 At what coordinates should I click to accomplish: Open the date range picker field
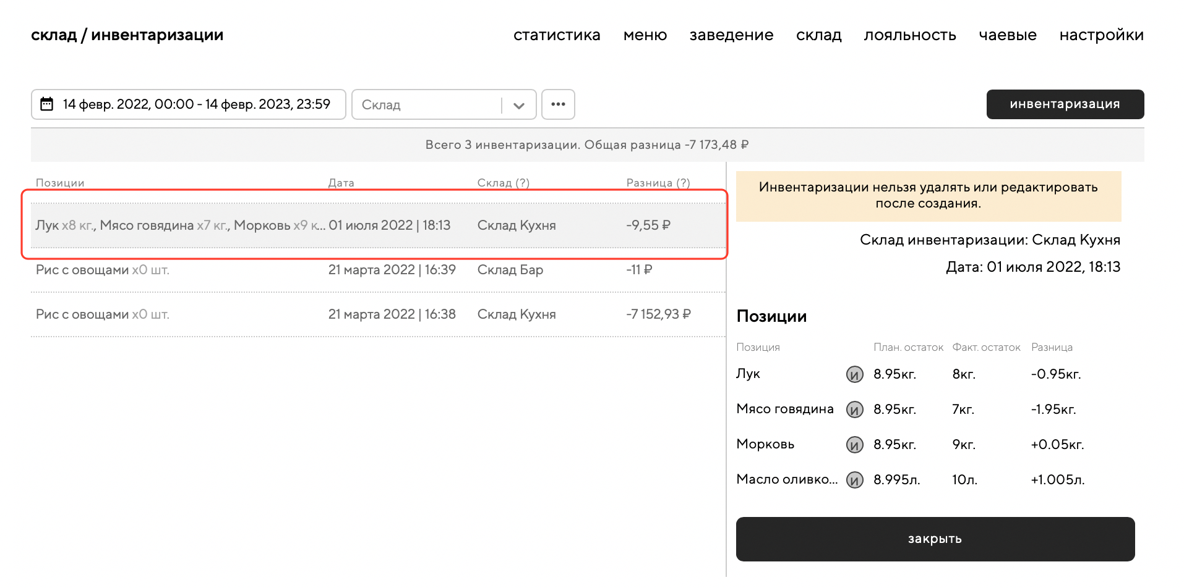[x=195, y=104]
